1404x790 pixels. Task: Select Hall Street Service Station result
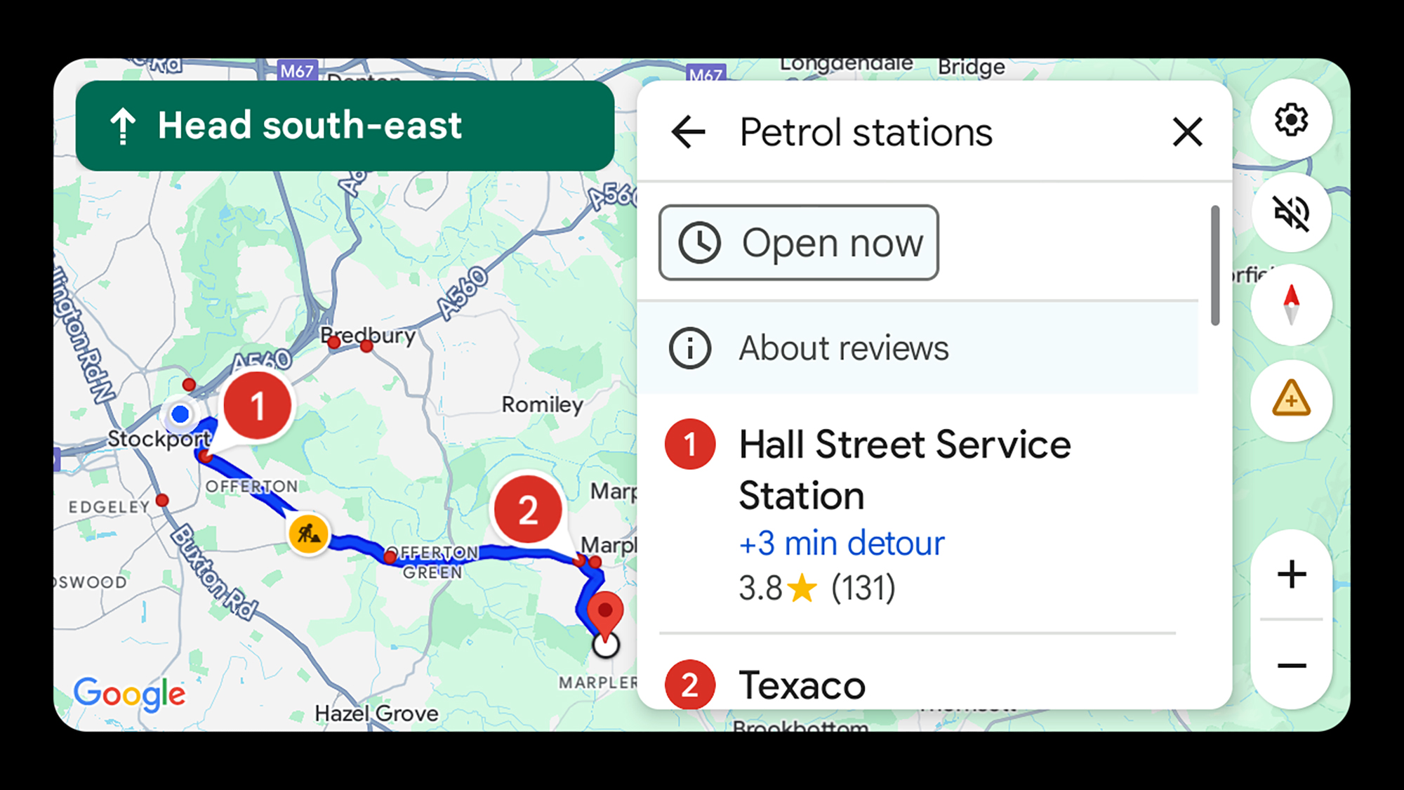tap(904, 469)
